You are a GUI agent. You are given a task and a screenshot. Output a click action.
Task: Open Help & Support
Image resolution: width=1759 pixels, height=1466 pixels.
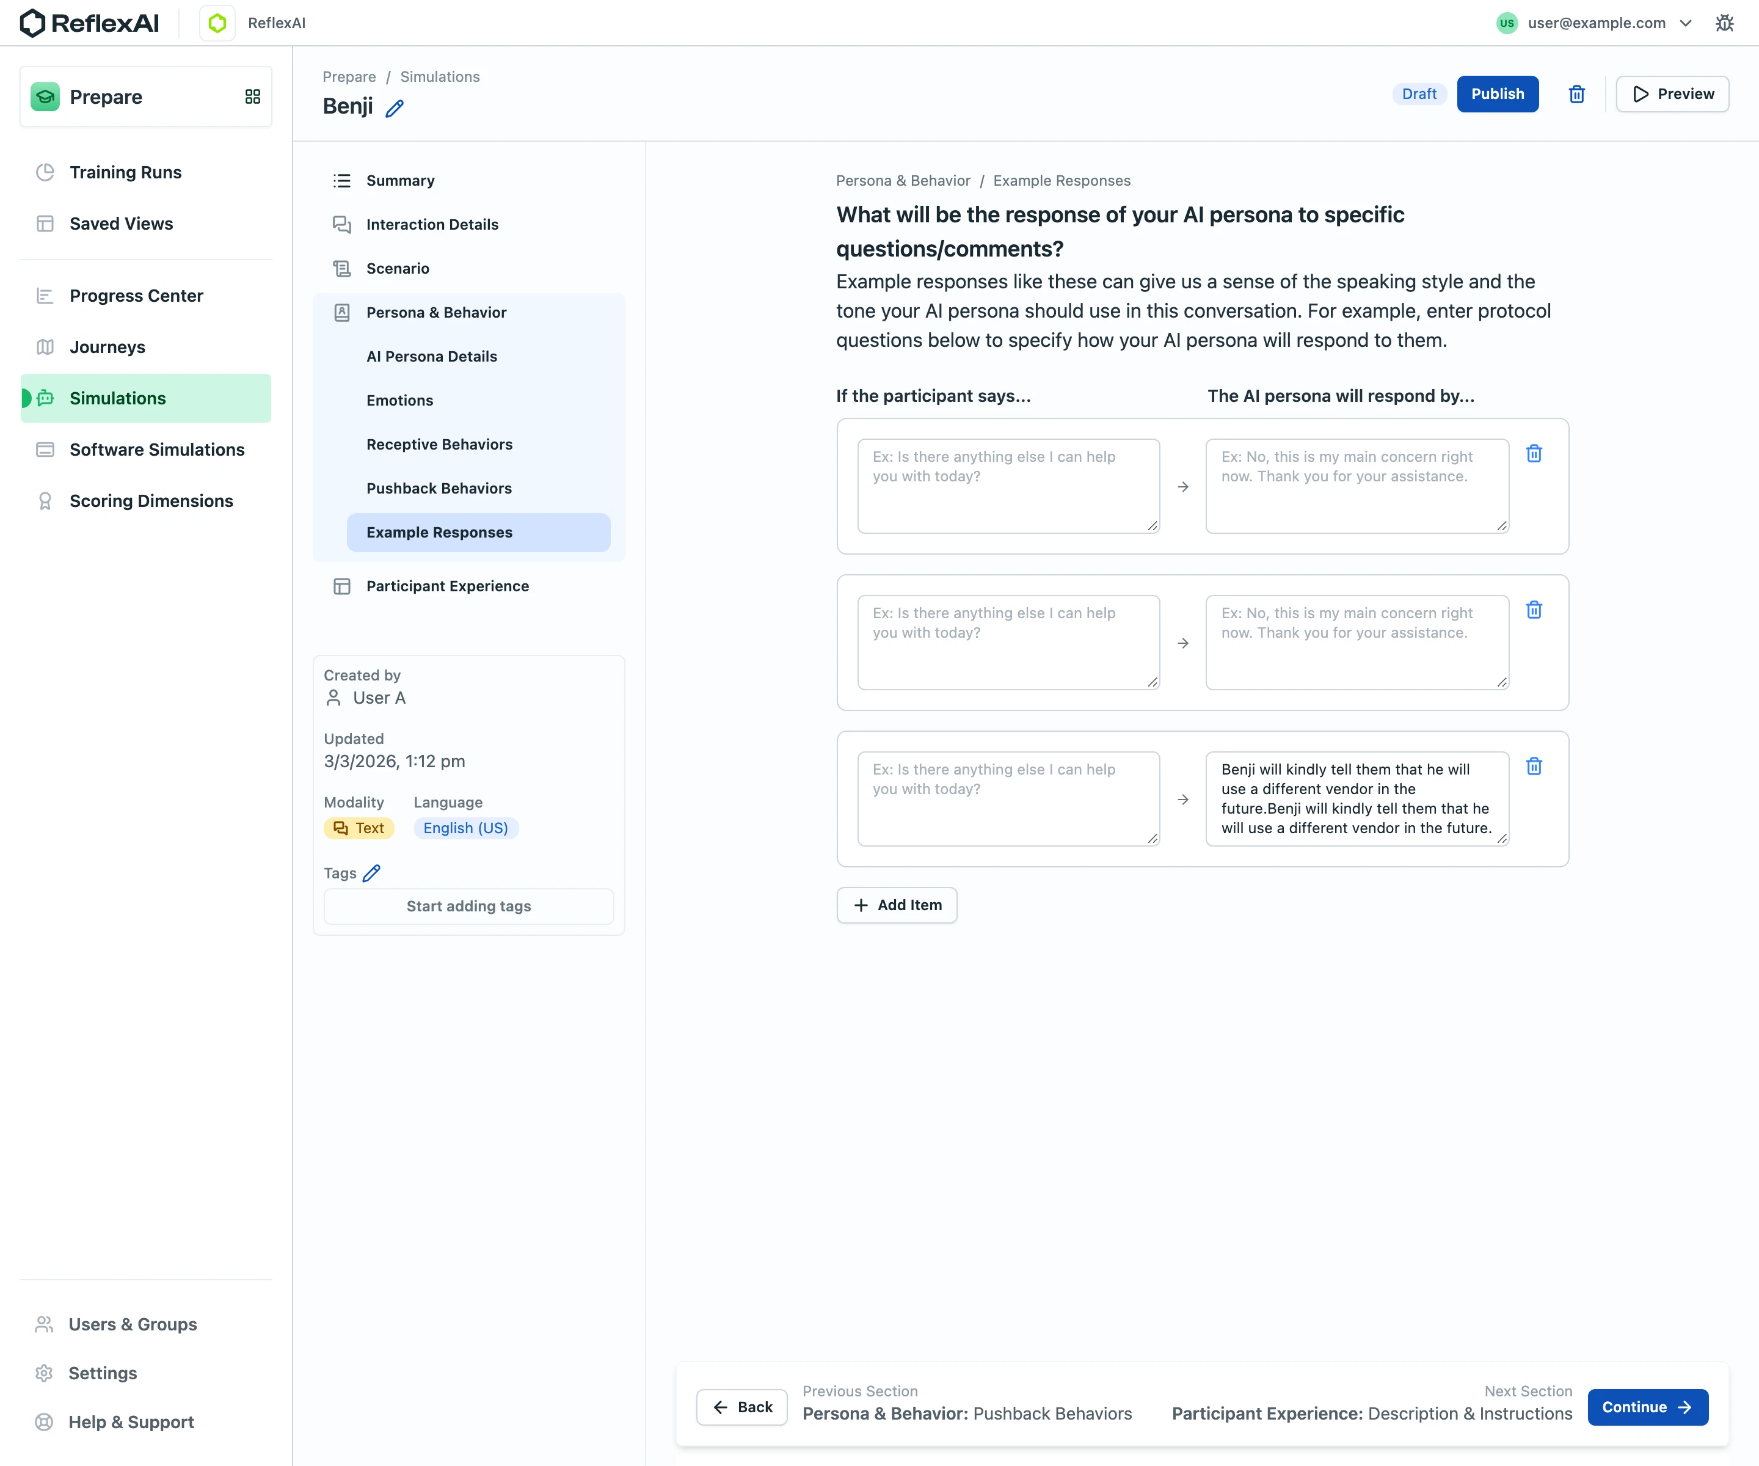[146, 1421]
